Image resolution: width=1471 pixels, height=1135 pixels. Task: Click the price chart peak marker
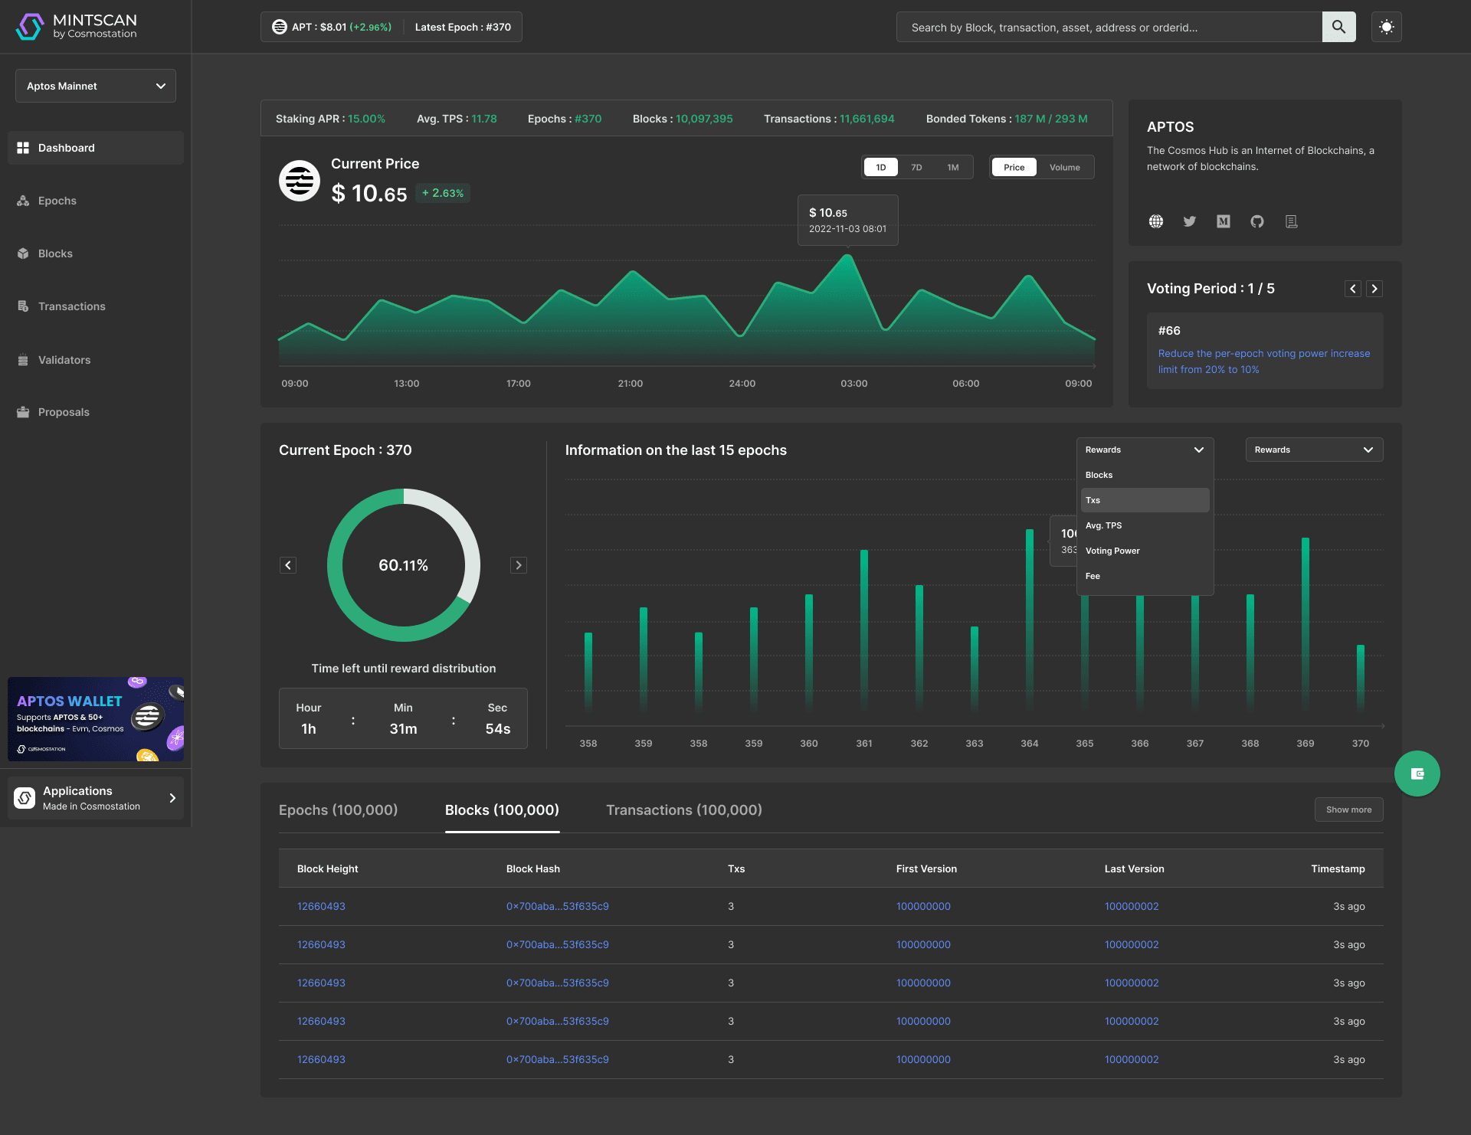point(848,256)
